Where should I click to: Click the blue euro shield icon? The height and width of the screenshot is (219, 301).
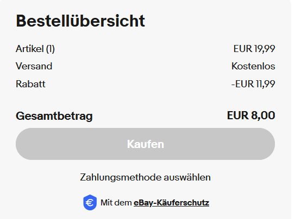(90, 203)
